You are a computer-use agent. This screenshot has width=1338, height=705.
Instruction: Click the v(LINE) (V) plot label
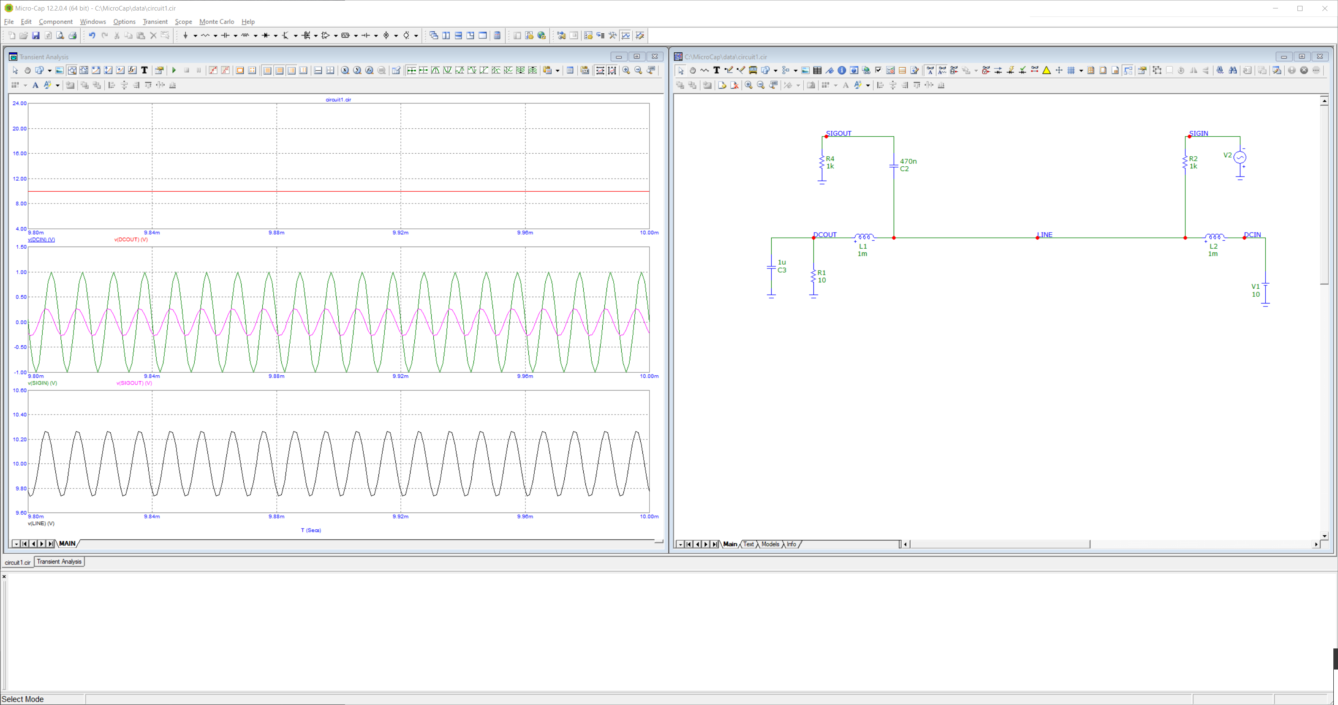point(41,523)
